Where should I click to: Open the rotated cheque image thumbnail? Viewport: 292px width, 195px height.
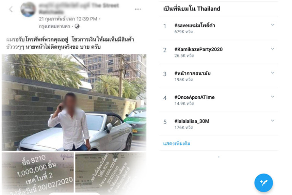[x=111, y=174]
